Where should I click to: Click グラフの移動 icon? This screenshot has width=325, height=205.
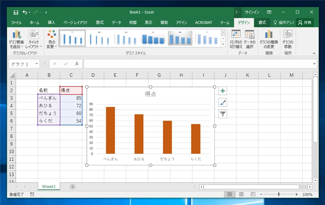288,39
